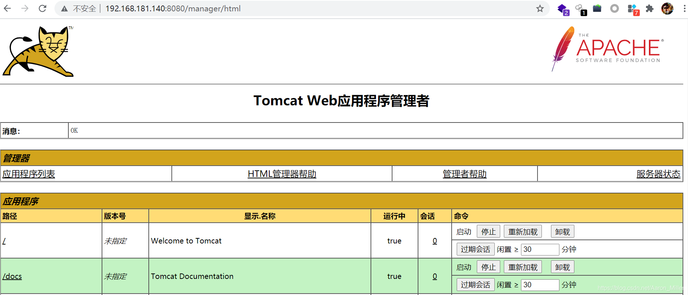Click 卸载 button for /docs application
This screenshot has width=688, height=295.
pyautogui.click(x=563, y=267)
